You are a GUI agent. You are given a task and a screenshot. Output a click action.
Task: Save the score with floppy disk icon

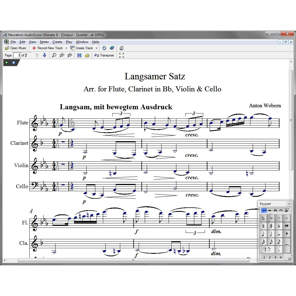79,55
